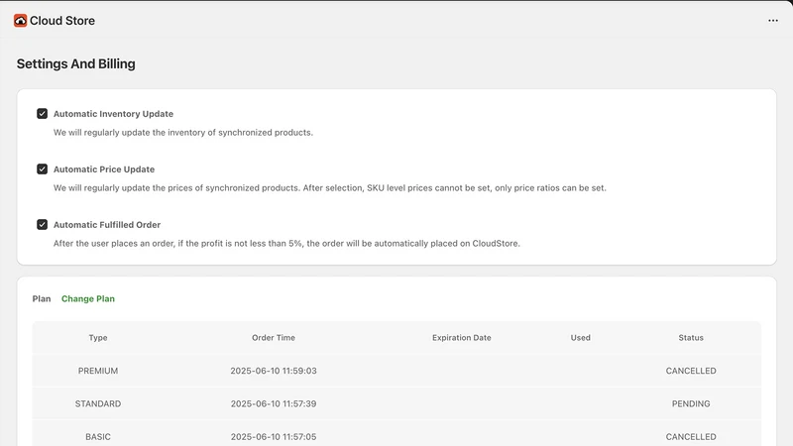Click the Automatic Inventory Update label
Screen dimensions: 793x446
tap(113, 114)
